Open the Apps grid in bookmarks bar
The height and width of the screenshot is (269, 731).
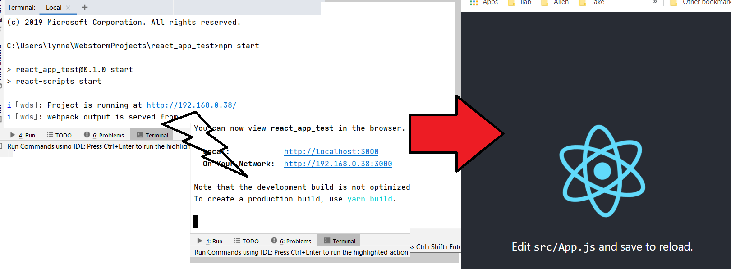[484, 2]
